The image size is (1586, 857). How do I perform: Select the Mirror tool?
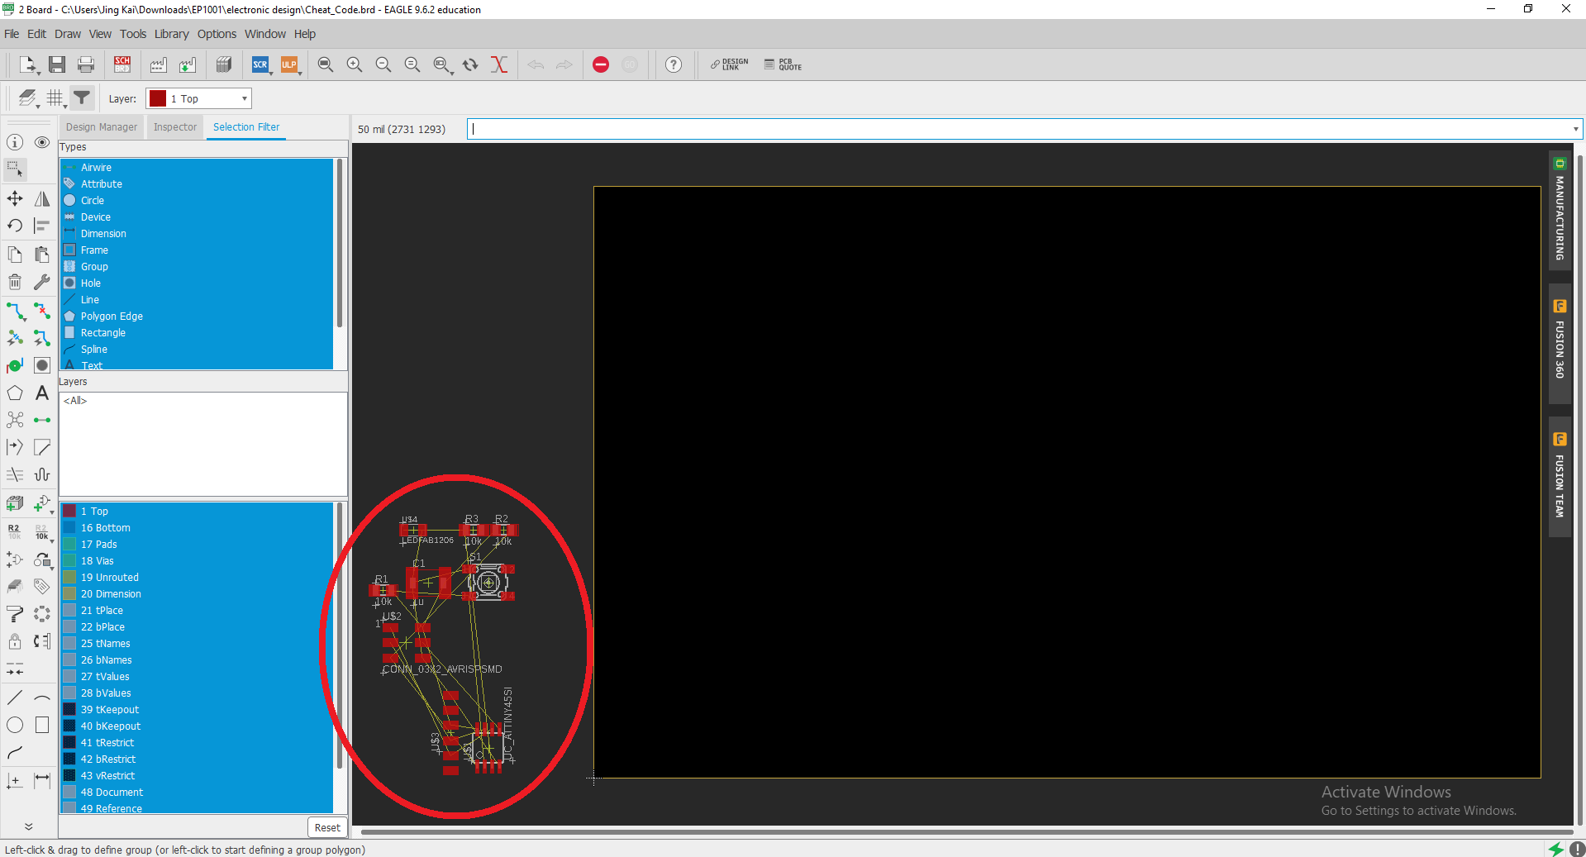coord(42,198)
